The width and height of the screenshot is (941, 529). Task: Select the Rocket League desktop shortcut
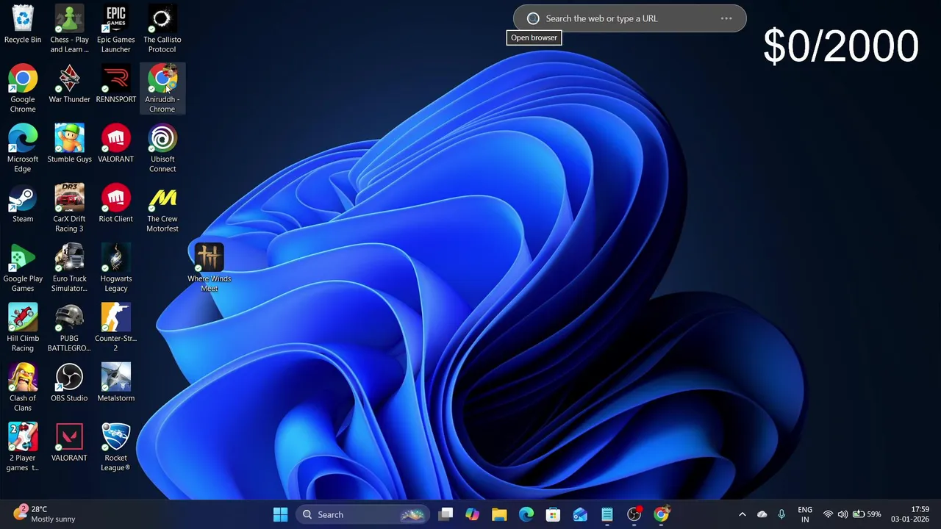click(x=115, y=447)
